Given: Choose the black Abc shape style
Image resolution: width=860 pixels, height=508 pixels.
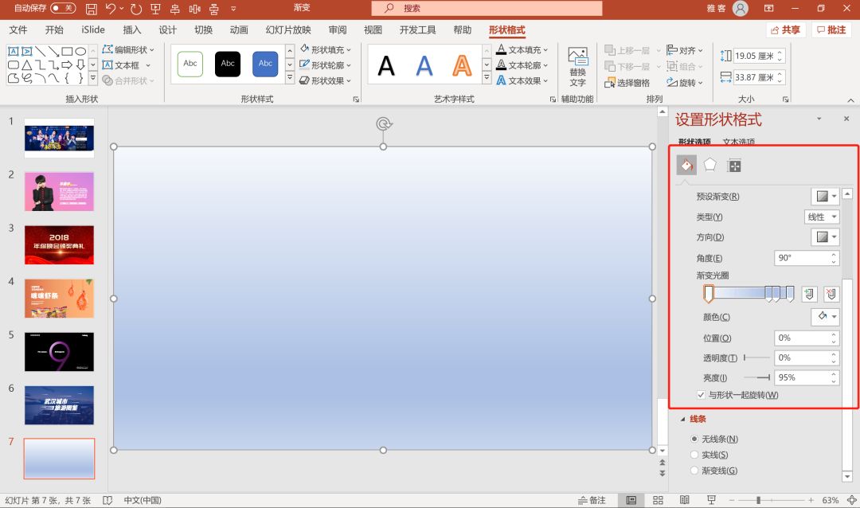Looking at the screenshot, I should [228, 64].
